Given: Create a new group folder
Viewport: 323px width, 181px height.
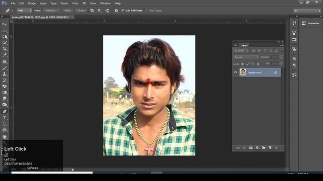Looking at the screenshot, I should point(263,148).
